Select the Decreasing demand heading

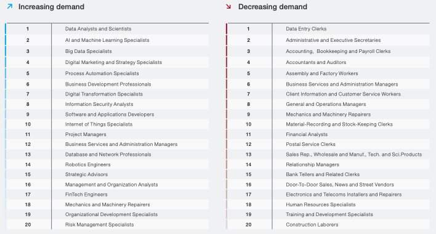point(272,7)
